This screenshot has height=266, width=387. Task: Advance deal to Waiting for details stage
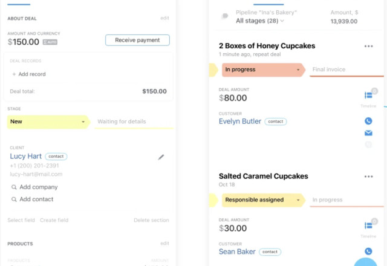click(x=122, y=122)
